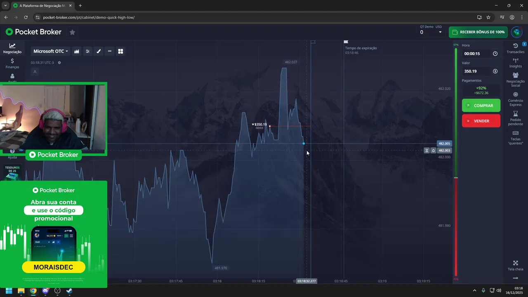
Task: Open Discord from taskbar
Action: 45,291
